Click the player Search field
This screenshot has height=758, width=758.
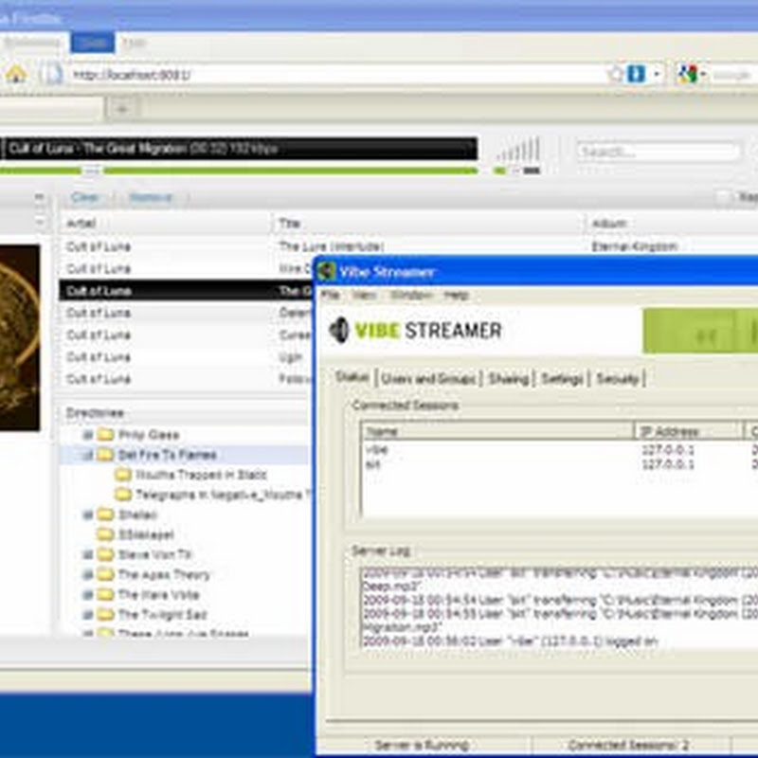[x=658, y=152]
